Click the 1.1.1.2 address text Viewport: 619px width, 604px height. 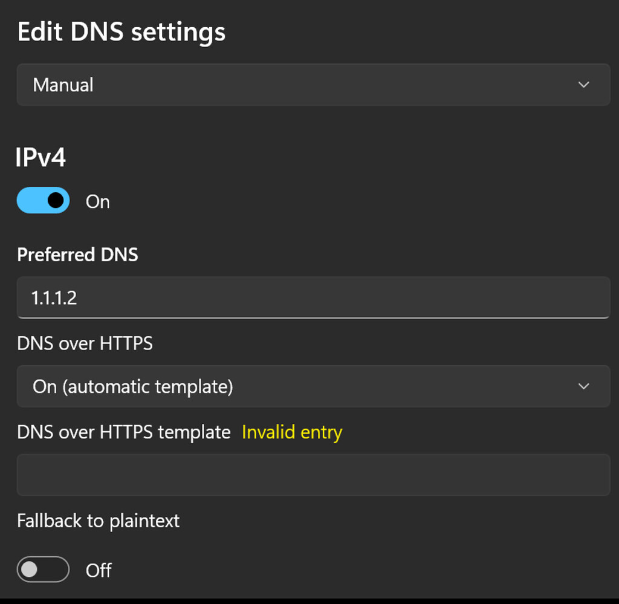pos(54,297)
